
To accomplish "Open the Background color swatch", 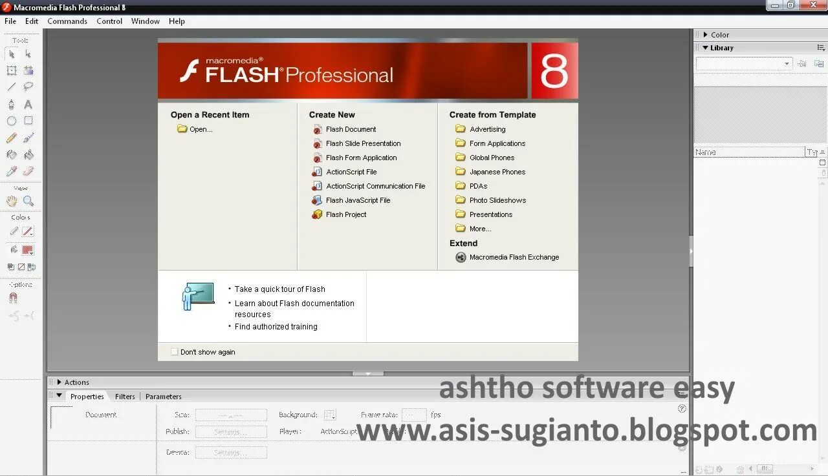I will click(330, 415).
